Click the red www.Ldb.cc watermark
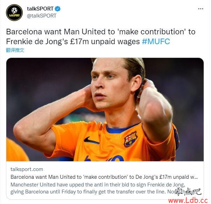The image size is (211, 204). [188, 200]
